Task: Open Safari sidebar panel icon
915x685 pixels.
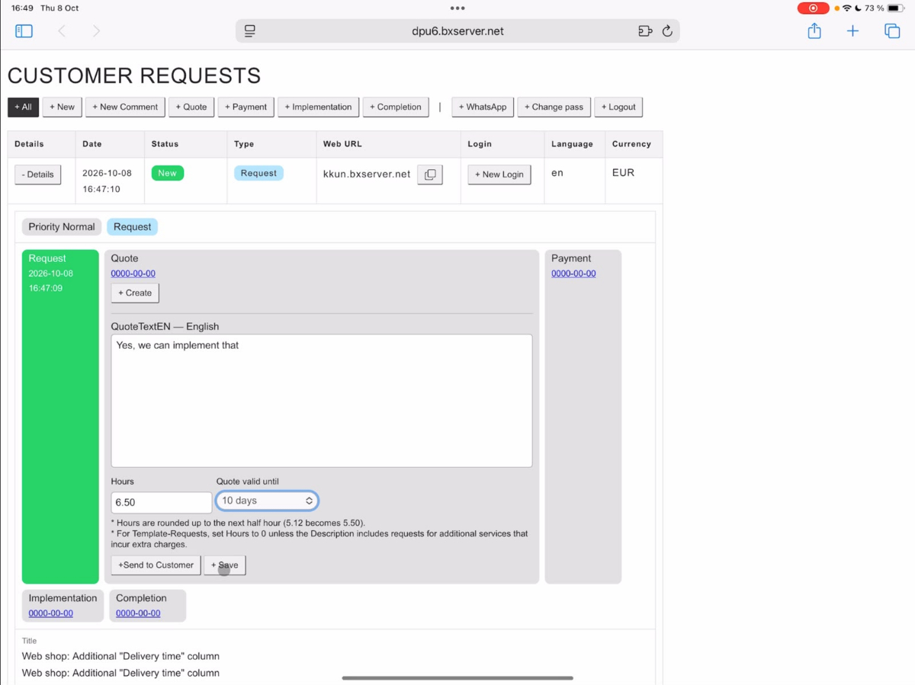Action: point(24,31)
